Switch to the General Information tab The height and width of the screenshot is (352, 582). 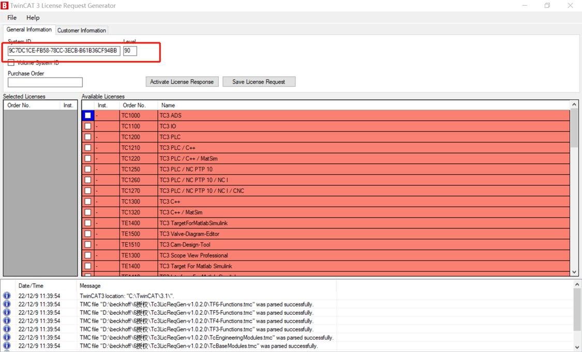pos(29,29)
